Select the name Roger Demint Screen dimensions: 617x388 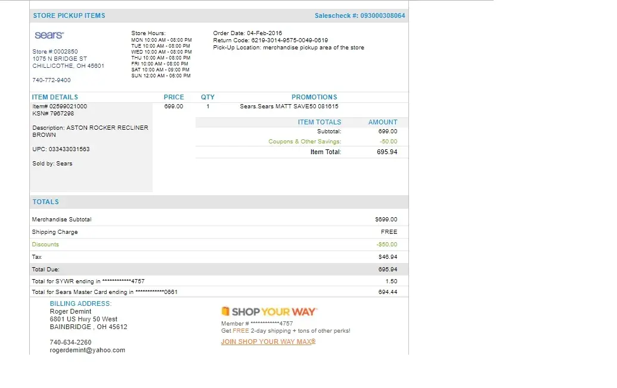pyautogui.click(x=70, y=311)
